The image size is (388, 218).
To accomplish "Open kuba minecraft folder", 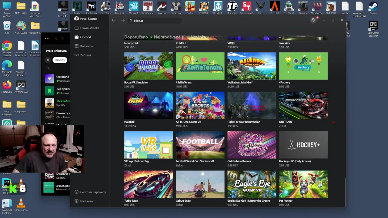I will tap(7, 108).
